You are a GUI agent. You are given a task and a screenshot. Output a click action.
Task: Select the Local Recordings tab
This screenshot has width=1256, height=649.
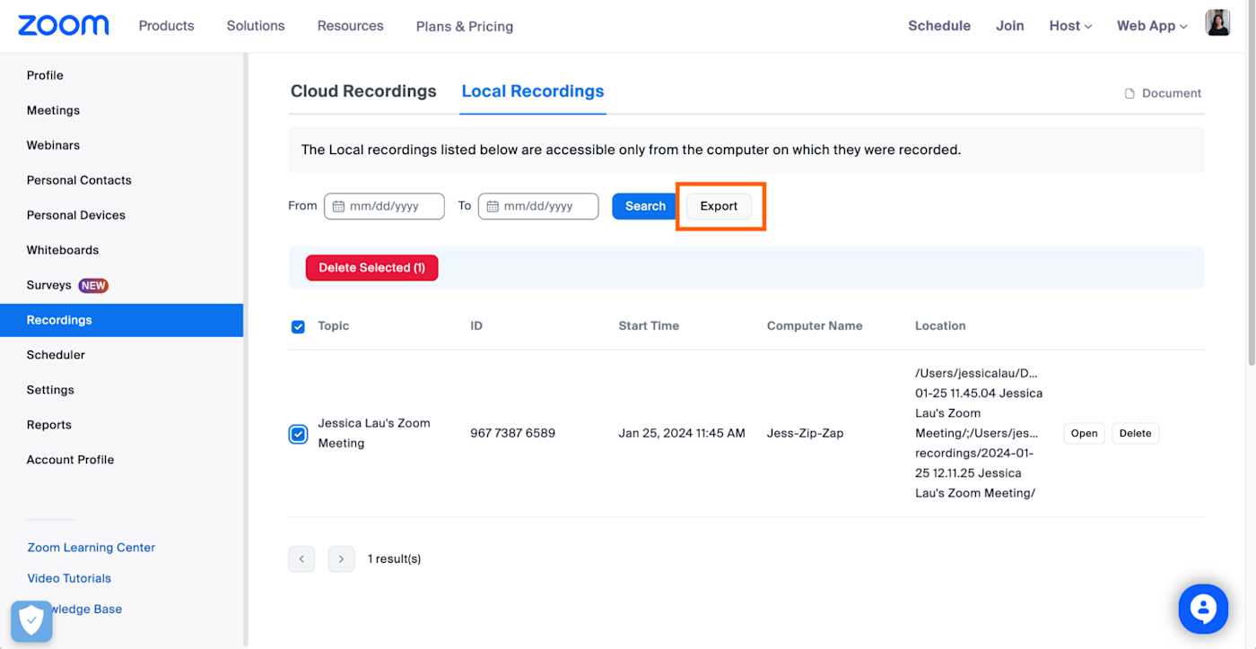pyautogui.click(x=533, y=91)
